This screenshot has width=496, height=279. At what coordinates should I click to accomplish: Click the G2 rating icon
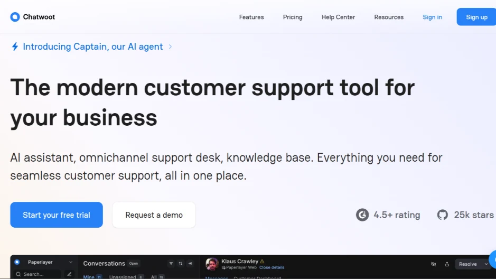click(x=362, y=215)
